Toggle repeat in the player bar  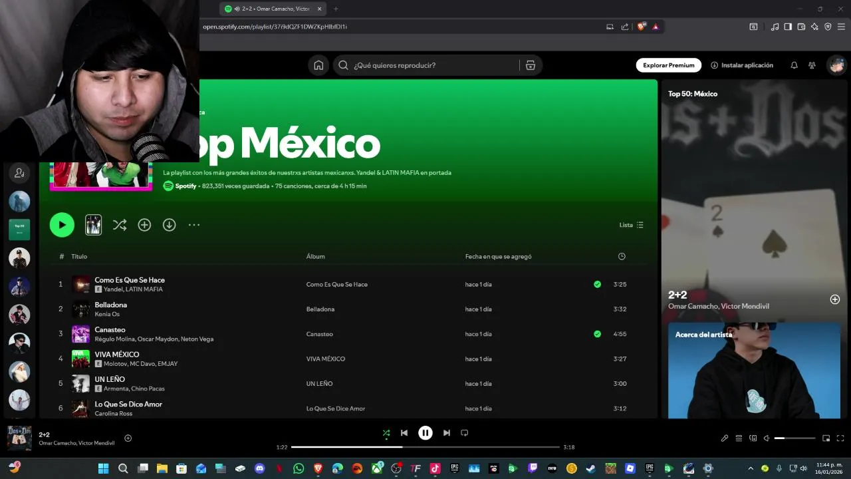pyautogui.click(x=465, y=433)
